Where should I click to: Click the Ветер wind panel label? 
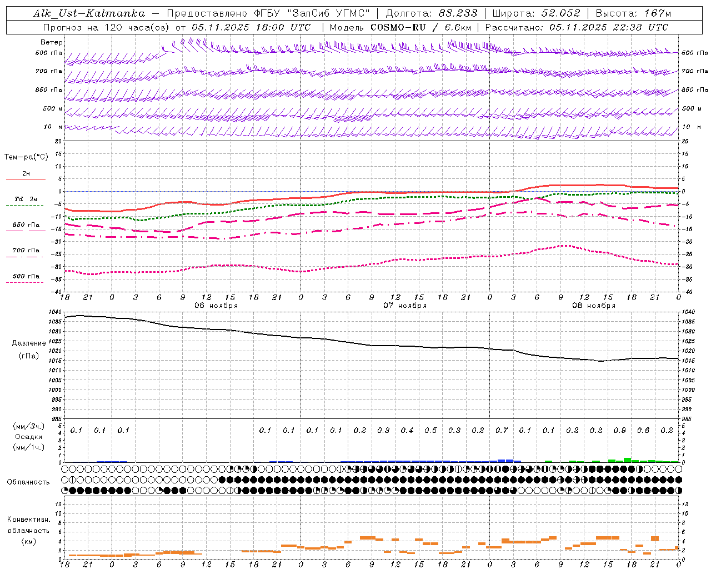pyautogui.click(x=52, y=42)
